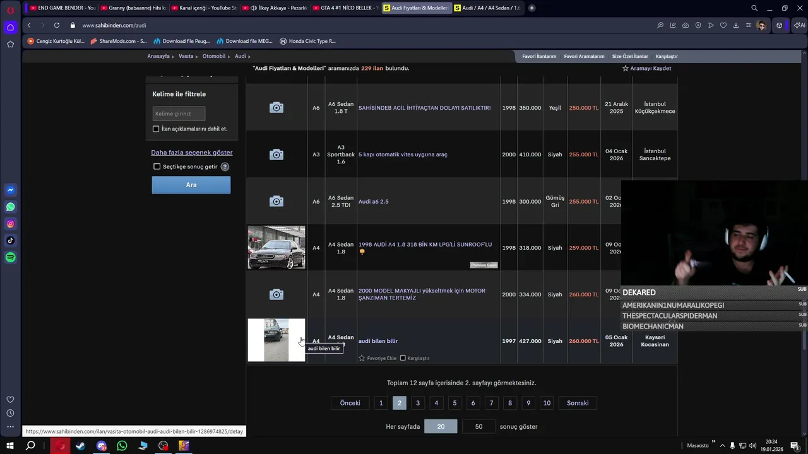Expand Daha fazla seçenek göster
This screenshot has width=808, height=454.
192,153
